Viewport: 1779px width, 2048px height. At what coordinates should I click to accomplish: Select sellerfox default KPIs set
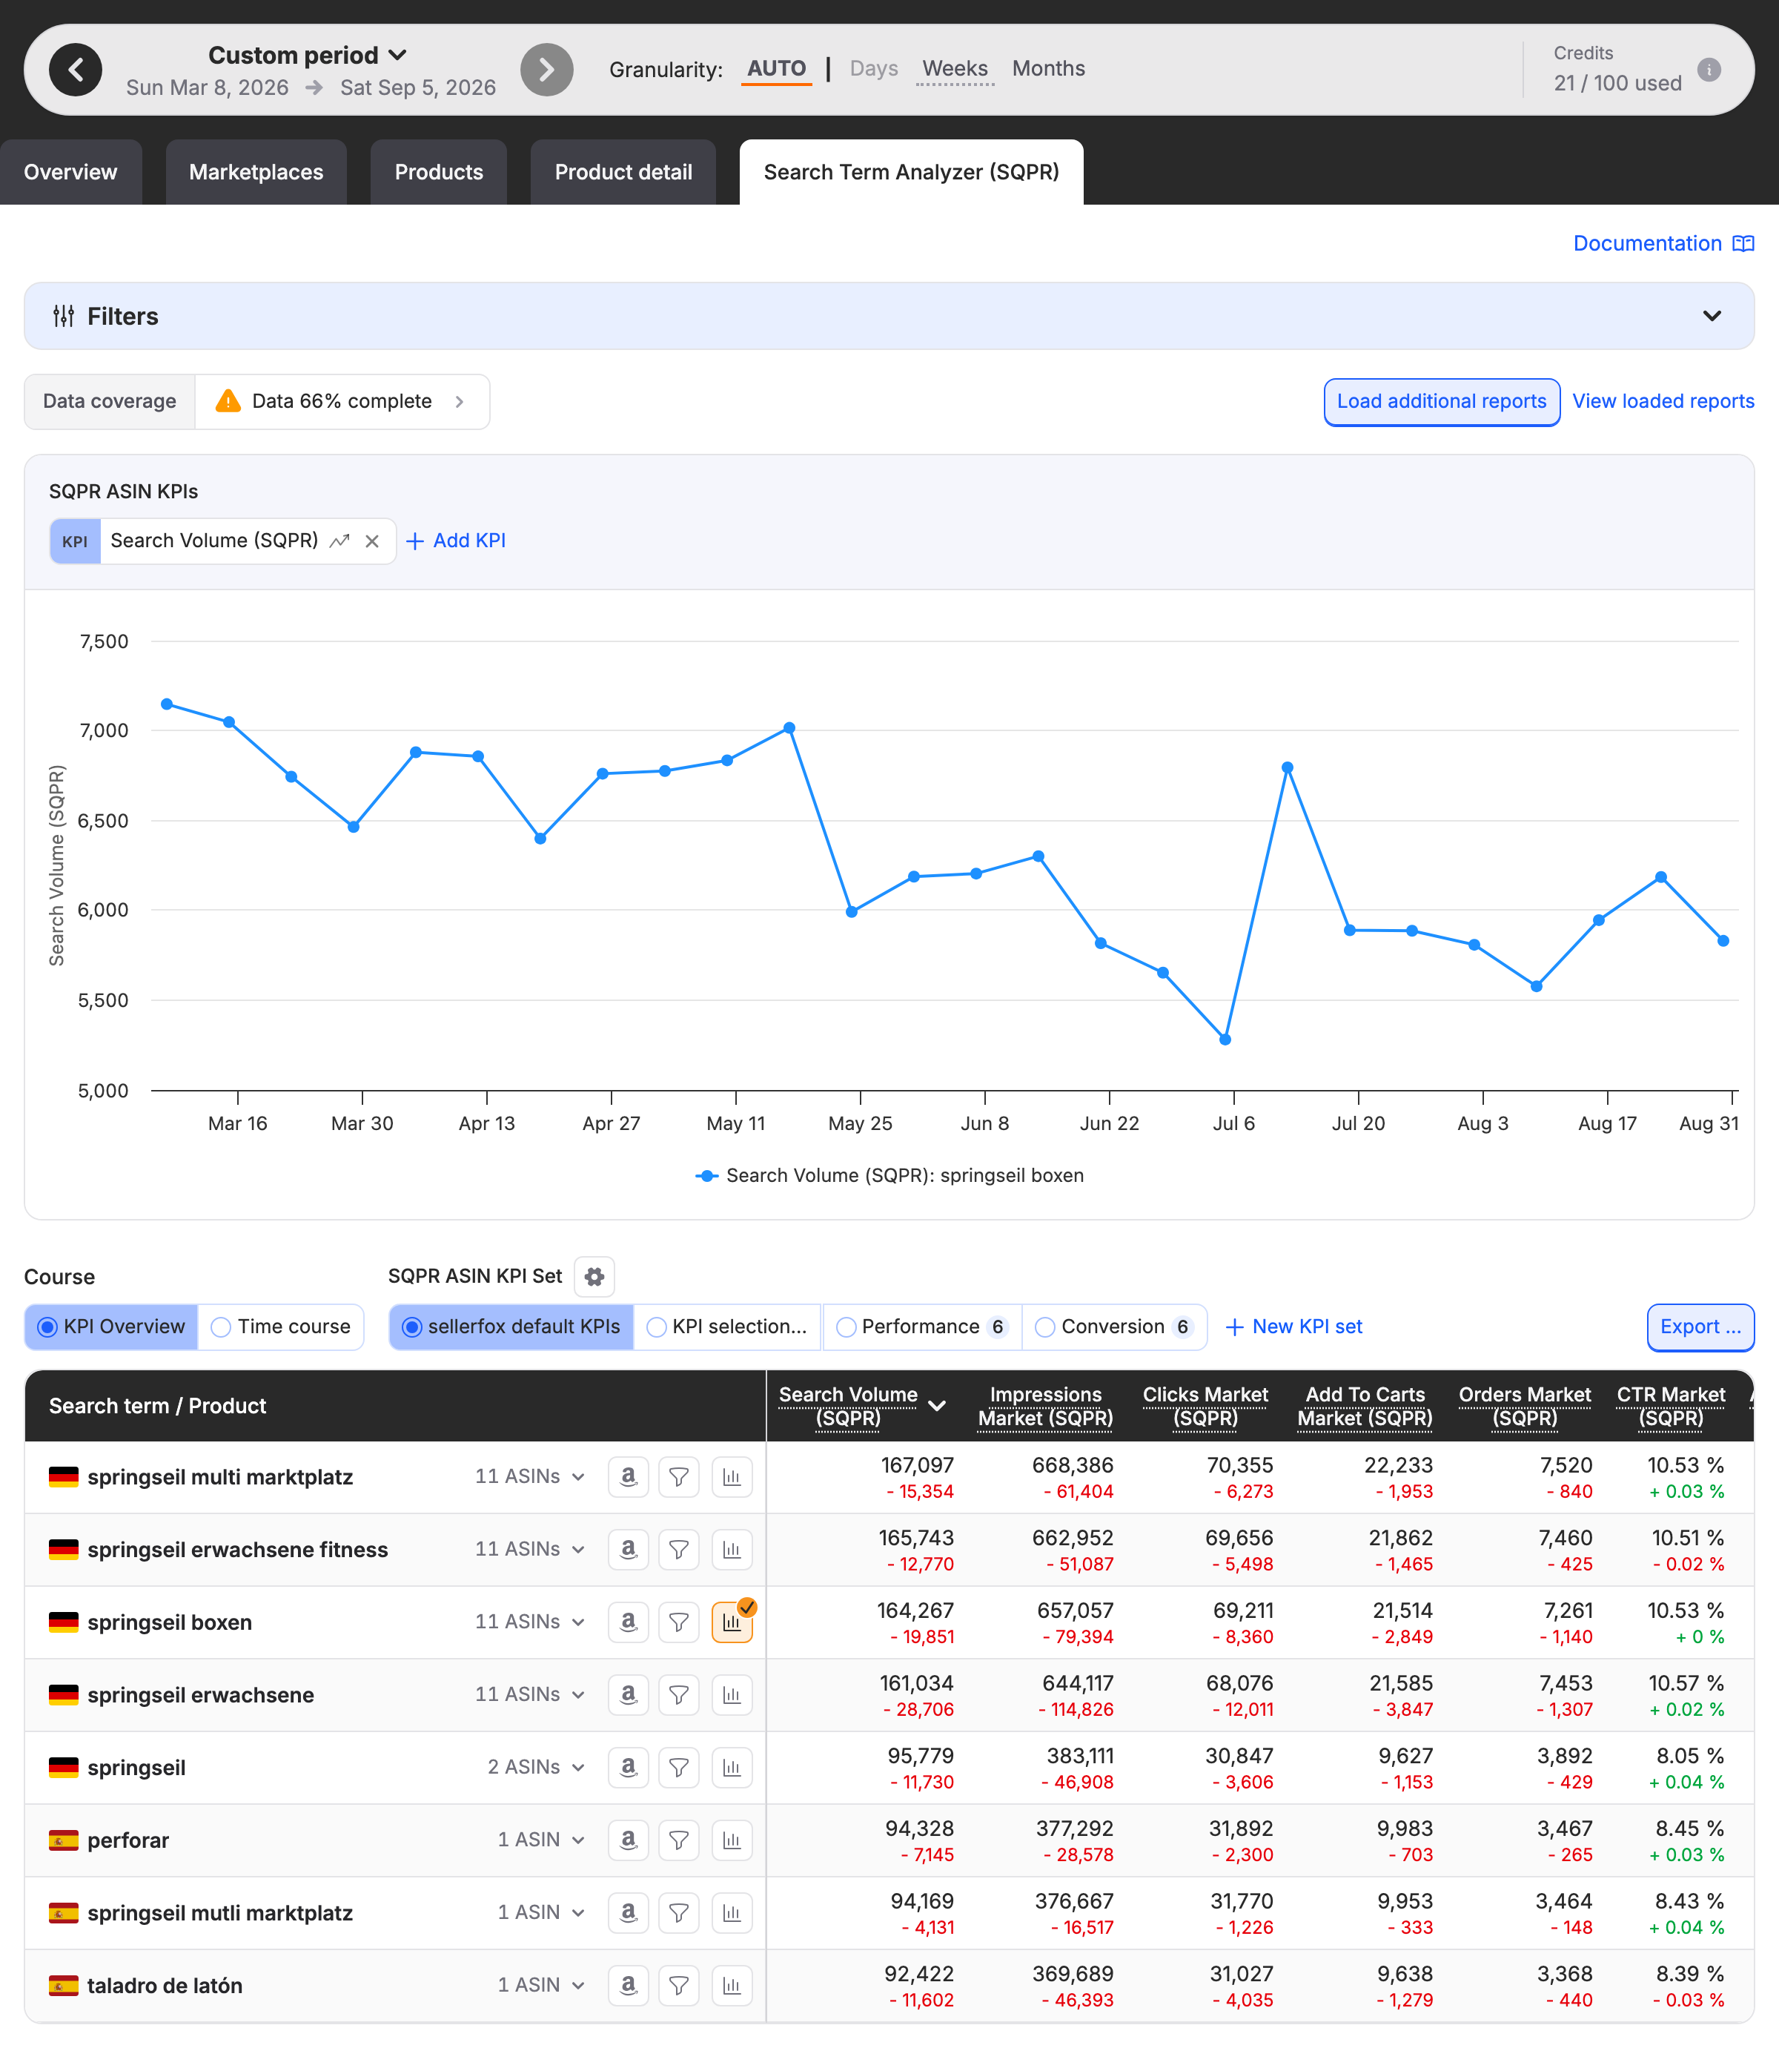[x=511, y=1327]
